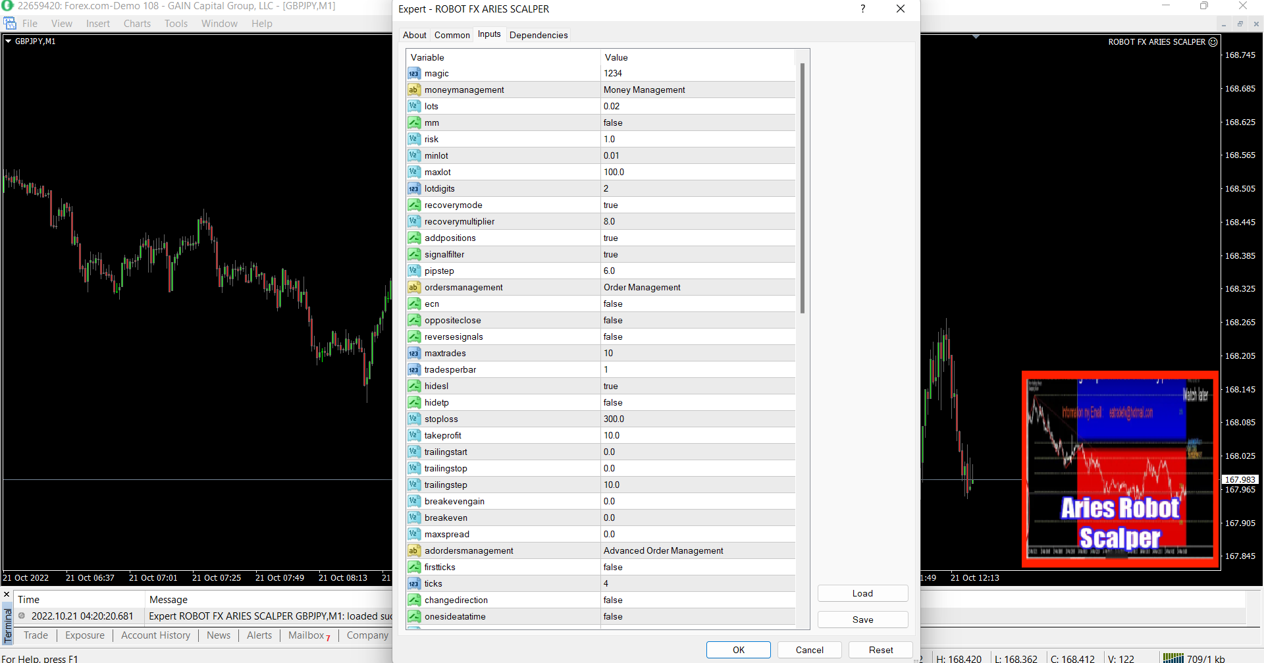Close the Terminal panel with the X icon

coord(7,595)
